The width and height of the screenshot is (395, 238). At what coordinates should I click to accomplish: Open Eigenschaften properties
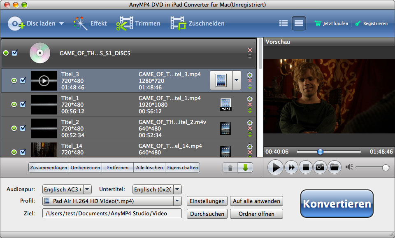point(183,168)
